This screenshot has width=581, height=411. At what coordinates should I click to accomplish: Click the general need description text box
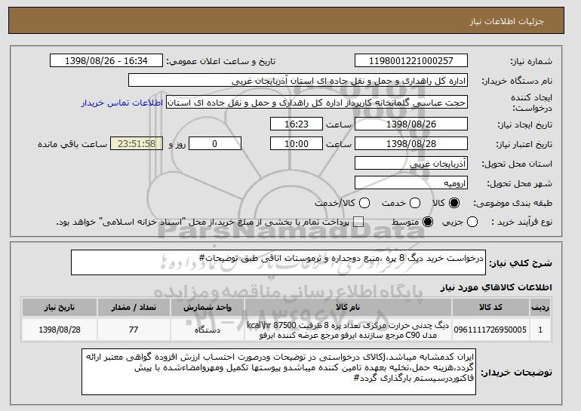click(278, 262)
